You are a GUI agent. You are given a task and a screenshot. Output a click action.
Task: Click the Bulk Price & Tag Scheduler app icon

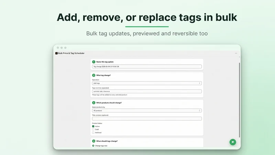tap(56, 53)
